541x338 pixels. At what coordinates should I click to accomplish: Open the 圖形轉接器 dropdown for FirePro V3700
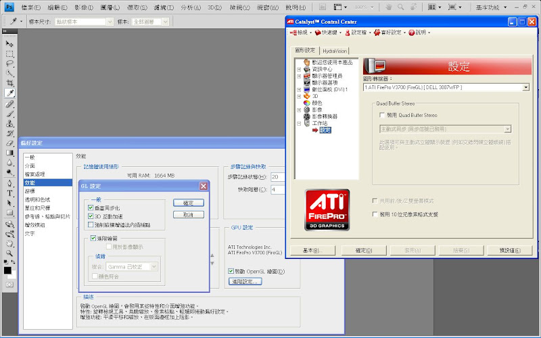[446, 88]
